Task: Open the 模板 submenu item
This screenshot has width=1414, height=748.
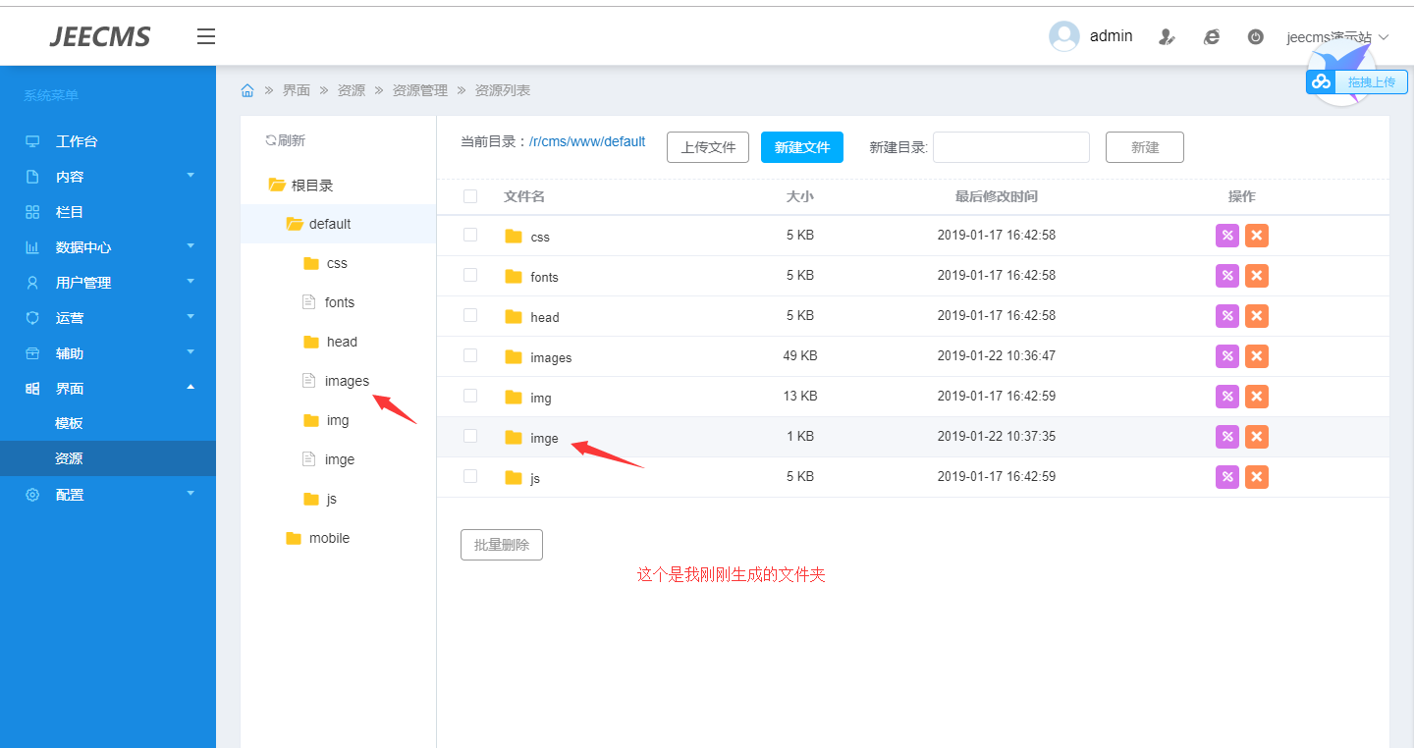Action: tap(69, 424)
